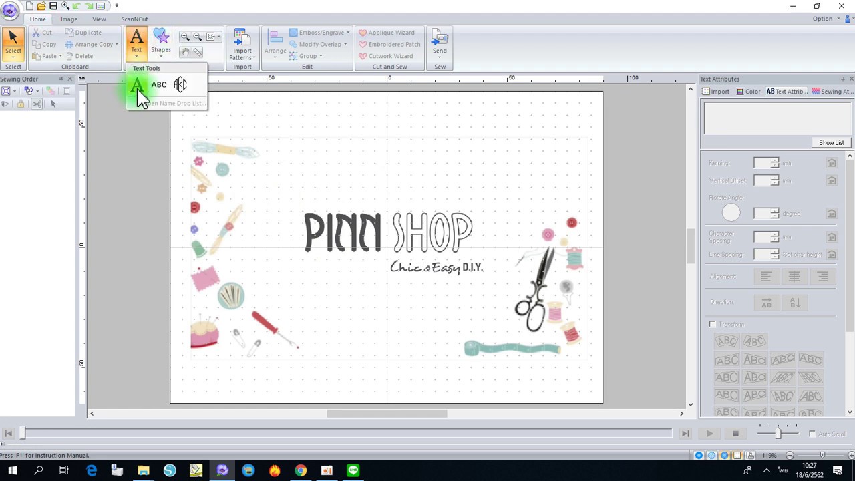Switch to the Image ribbon tab
Image resolution: width=855 pixels, height=481 pixels.
69,19
